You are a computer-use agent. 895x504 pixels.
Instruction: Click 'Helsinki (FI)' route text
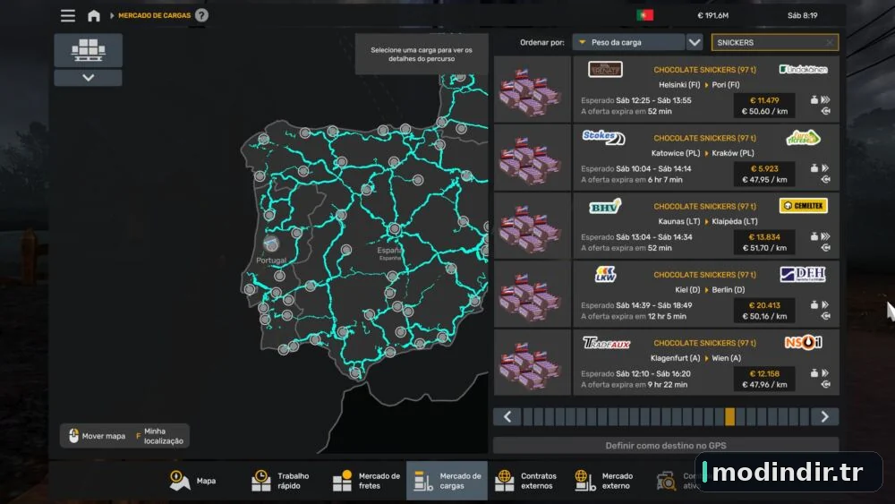[x=679, y=84]
